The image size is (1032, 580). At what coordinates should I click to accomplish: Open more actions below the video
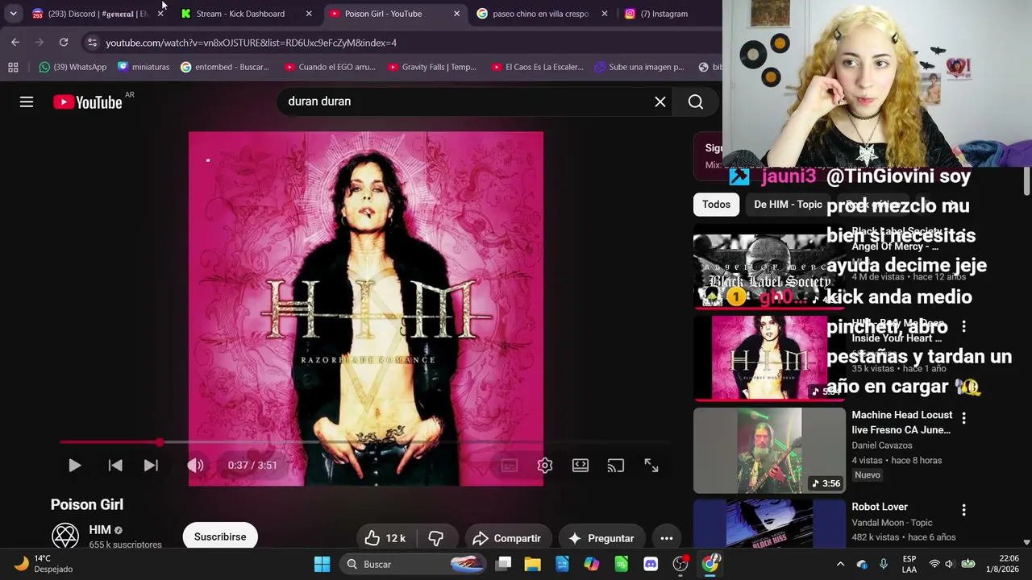[x=667, y=538]
